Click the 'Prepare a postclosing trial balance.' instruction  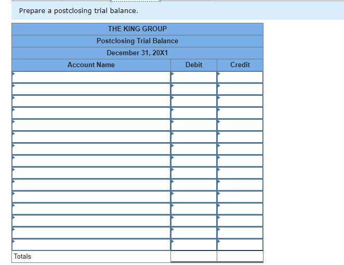[x=78, y=11]
